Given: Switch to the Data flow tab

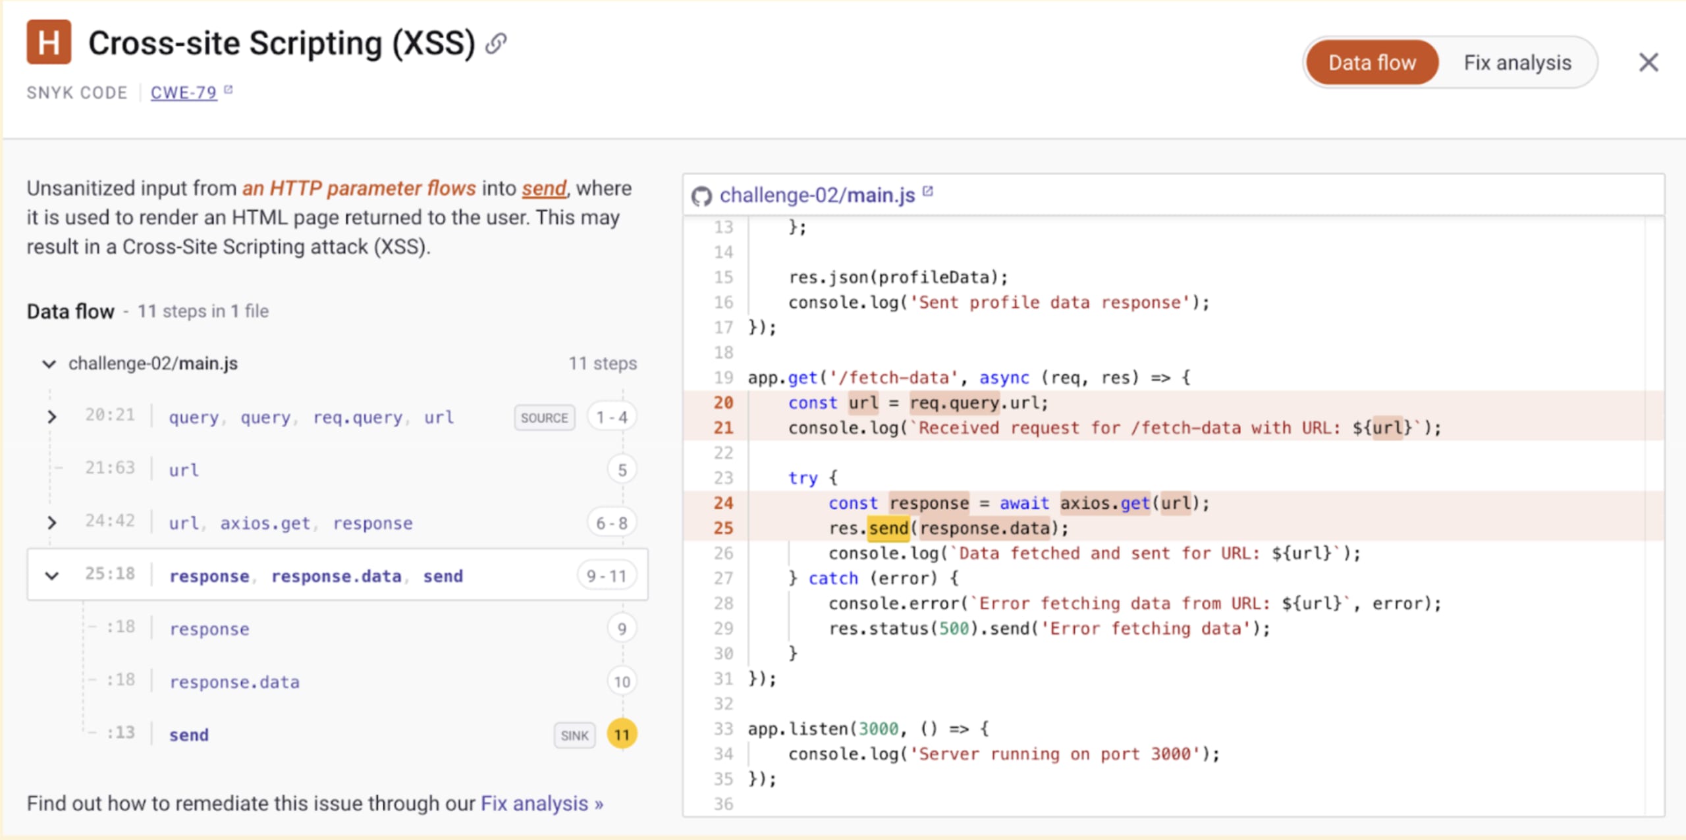Looking at the screenshot, I should [1372, 63].
